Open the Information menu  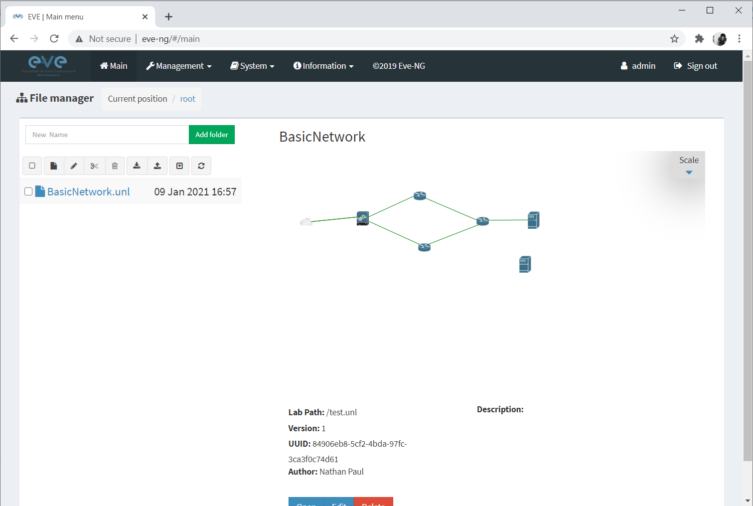(x=323, y=65)
